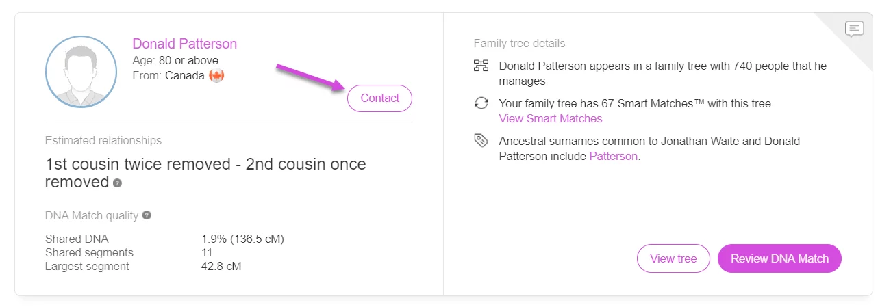Click the help icon beside estimated relationship
Viewport: 891px width, 307px height.
[x=118, y=183]
